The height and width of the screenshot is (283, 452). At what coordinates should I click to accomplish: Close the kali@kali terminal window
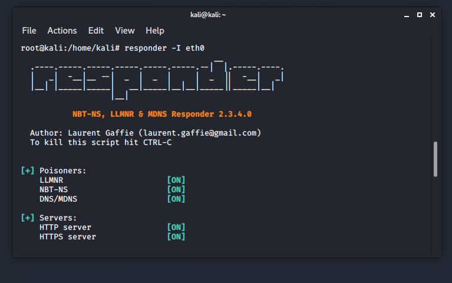point(432,14)
